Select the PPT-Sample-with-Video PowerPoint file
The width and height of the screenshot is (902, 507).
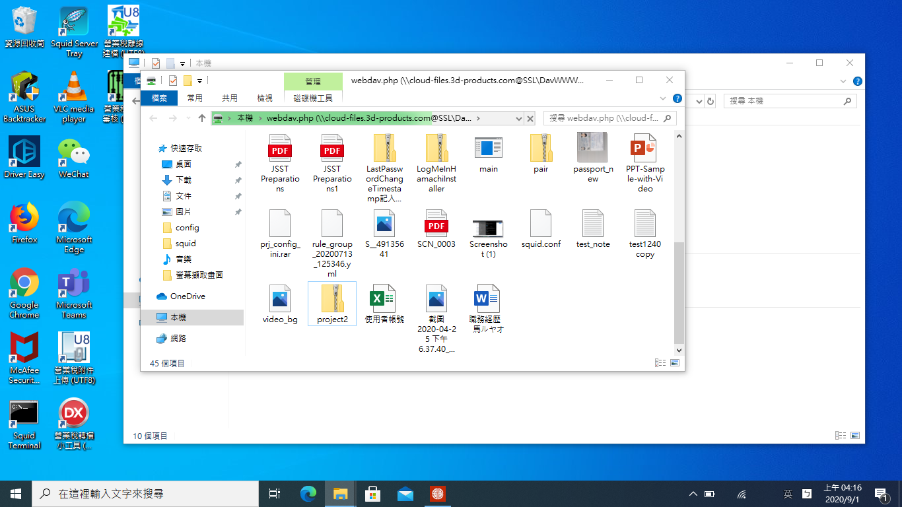(x=644, y=163)
